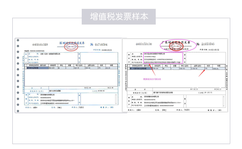Select buyer name (北京)信息服务有限公司
Screen dimensions: 242x149
(50, 54)
